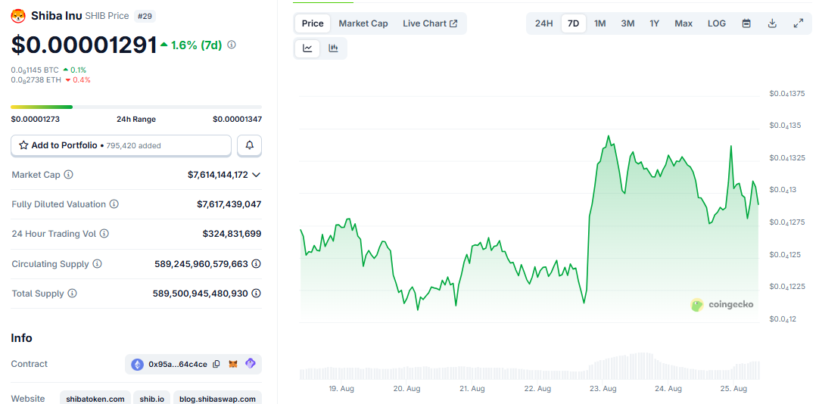Click the BTC price line with 0.1%
Screen dimensions: 819x404
pos(48,70)
